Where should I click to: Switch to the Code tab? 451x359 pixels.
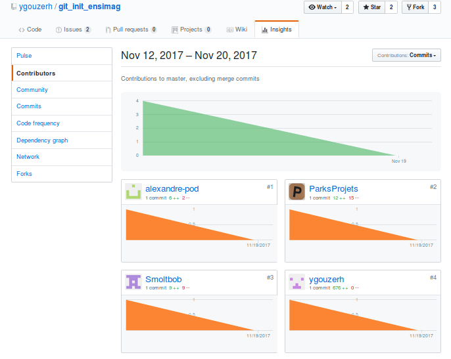pyautogui.click(x=30, y=30)
